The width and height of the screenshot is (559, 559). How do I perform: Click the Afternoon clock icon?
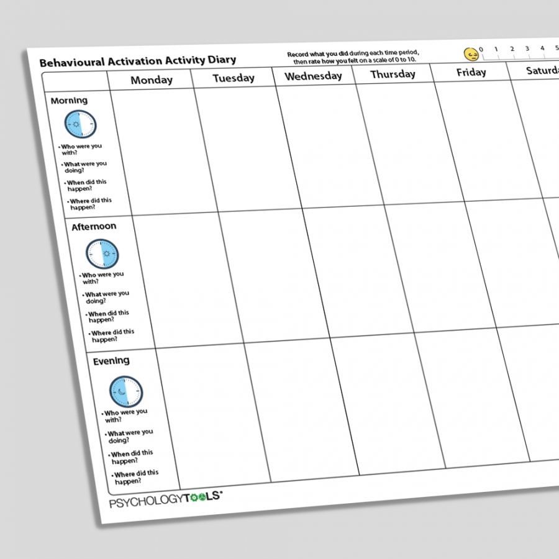[102, 253]
